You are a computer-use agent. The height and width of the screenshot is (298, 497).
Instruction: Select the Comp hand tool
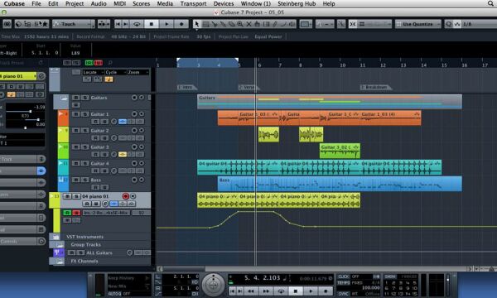point(258,24)
